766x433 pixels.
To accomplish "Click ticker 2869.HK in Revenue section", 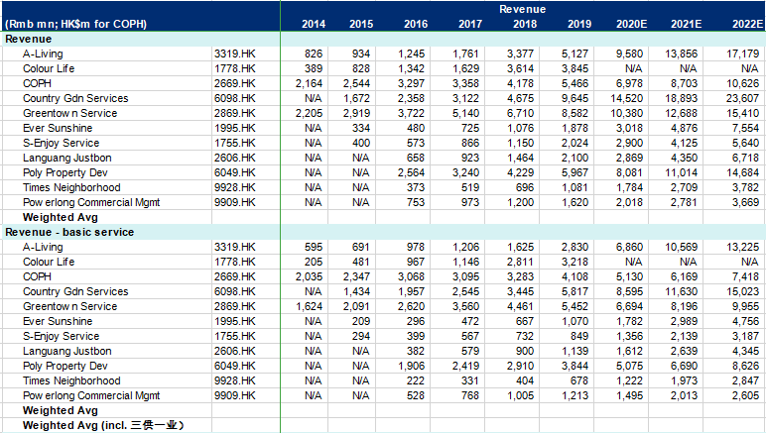I will [234, 113].
